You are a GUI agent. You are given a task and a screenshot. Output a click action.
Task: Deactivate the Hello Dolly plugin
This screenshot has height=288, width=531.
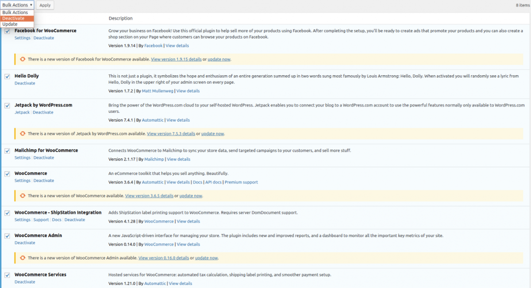point(25,83)
